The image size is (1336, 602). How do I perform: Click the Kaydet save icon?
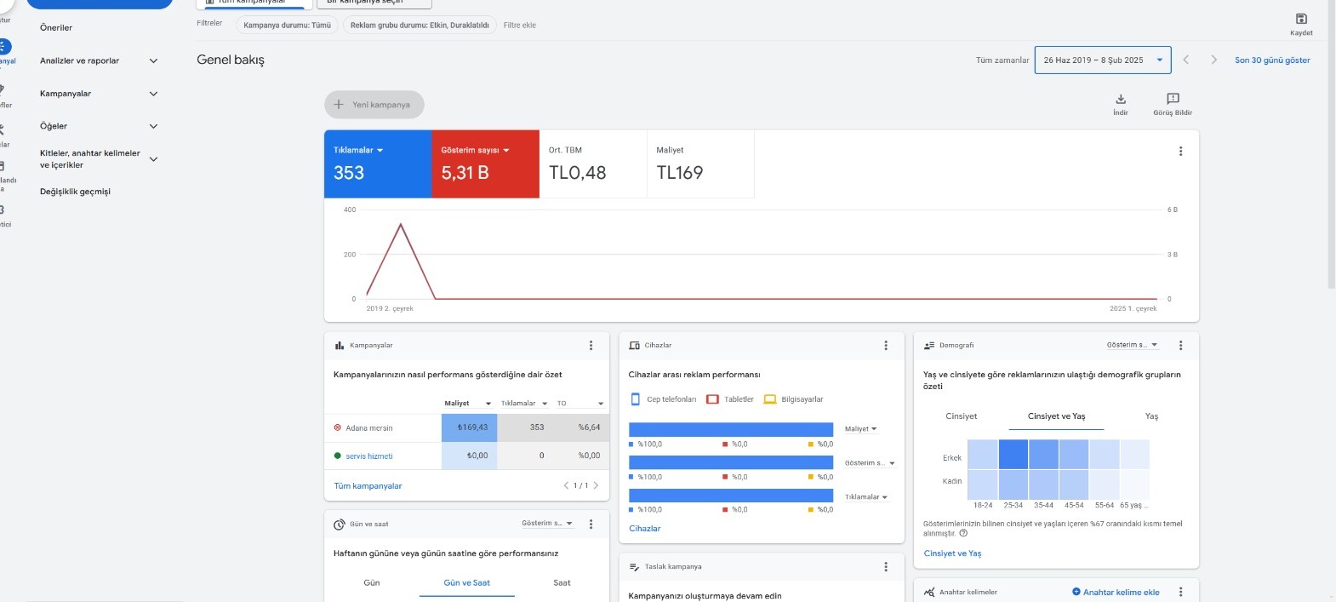pyautogui.click(x=1300, y=19)
